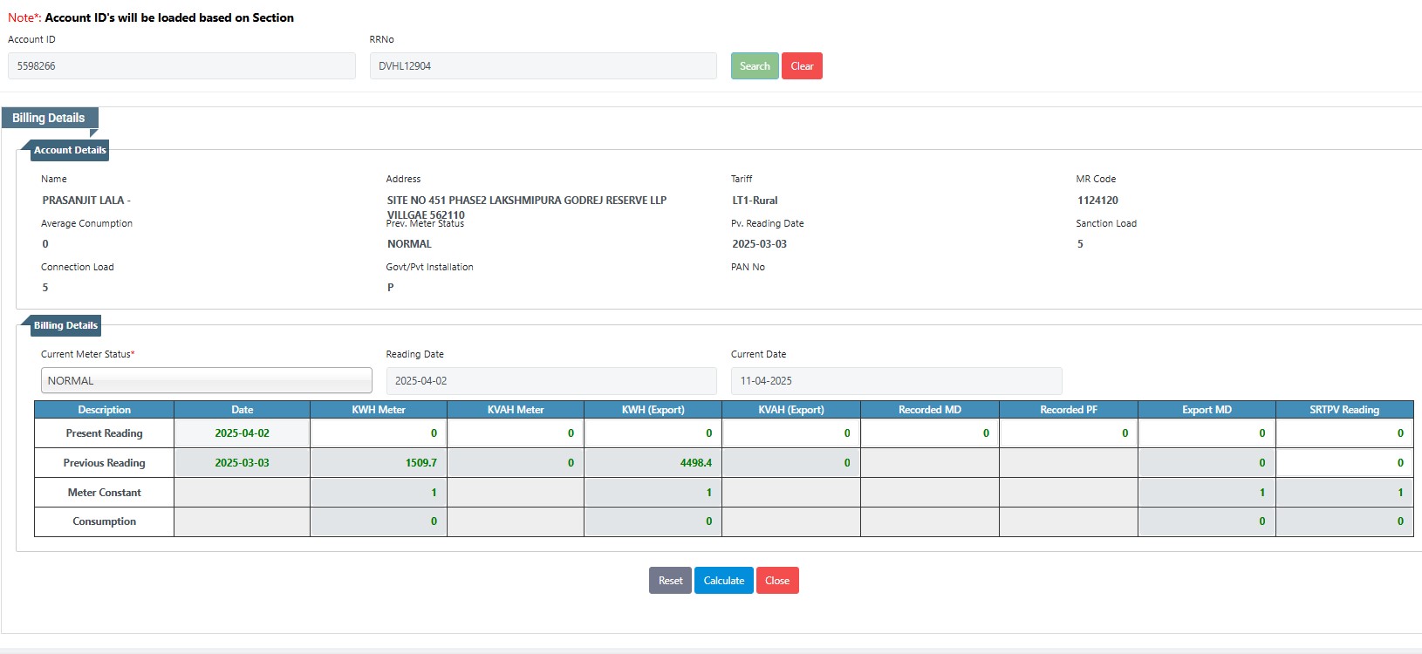Click the Reset button
Screen dimensions: 1422x654
coord(670,581)
